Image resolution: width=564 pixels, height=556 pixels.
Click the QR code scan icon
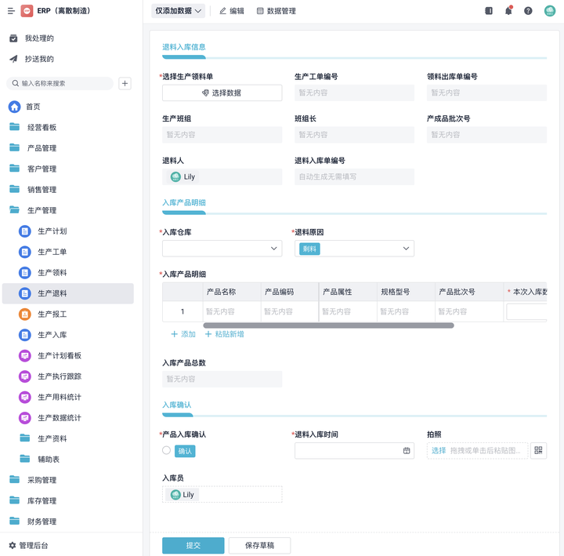coord(538,451)
